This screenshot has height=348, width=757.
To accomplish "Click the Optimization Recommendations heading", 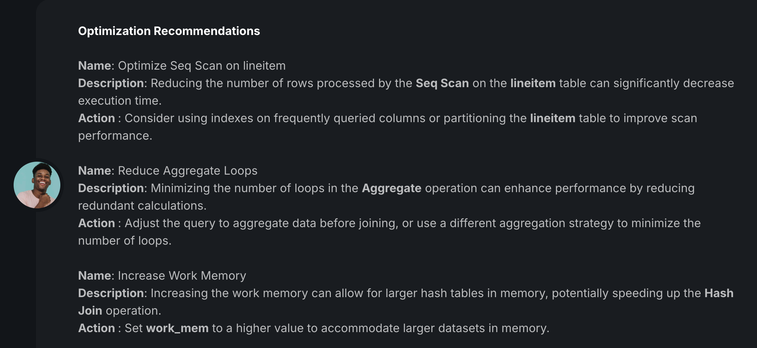I will pos(169,31).
